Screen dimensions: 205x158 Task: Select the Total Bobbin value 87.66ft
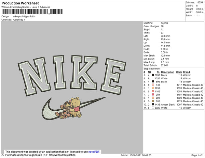click(164, 65)
